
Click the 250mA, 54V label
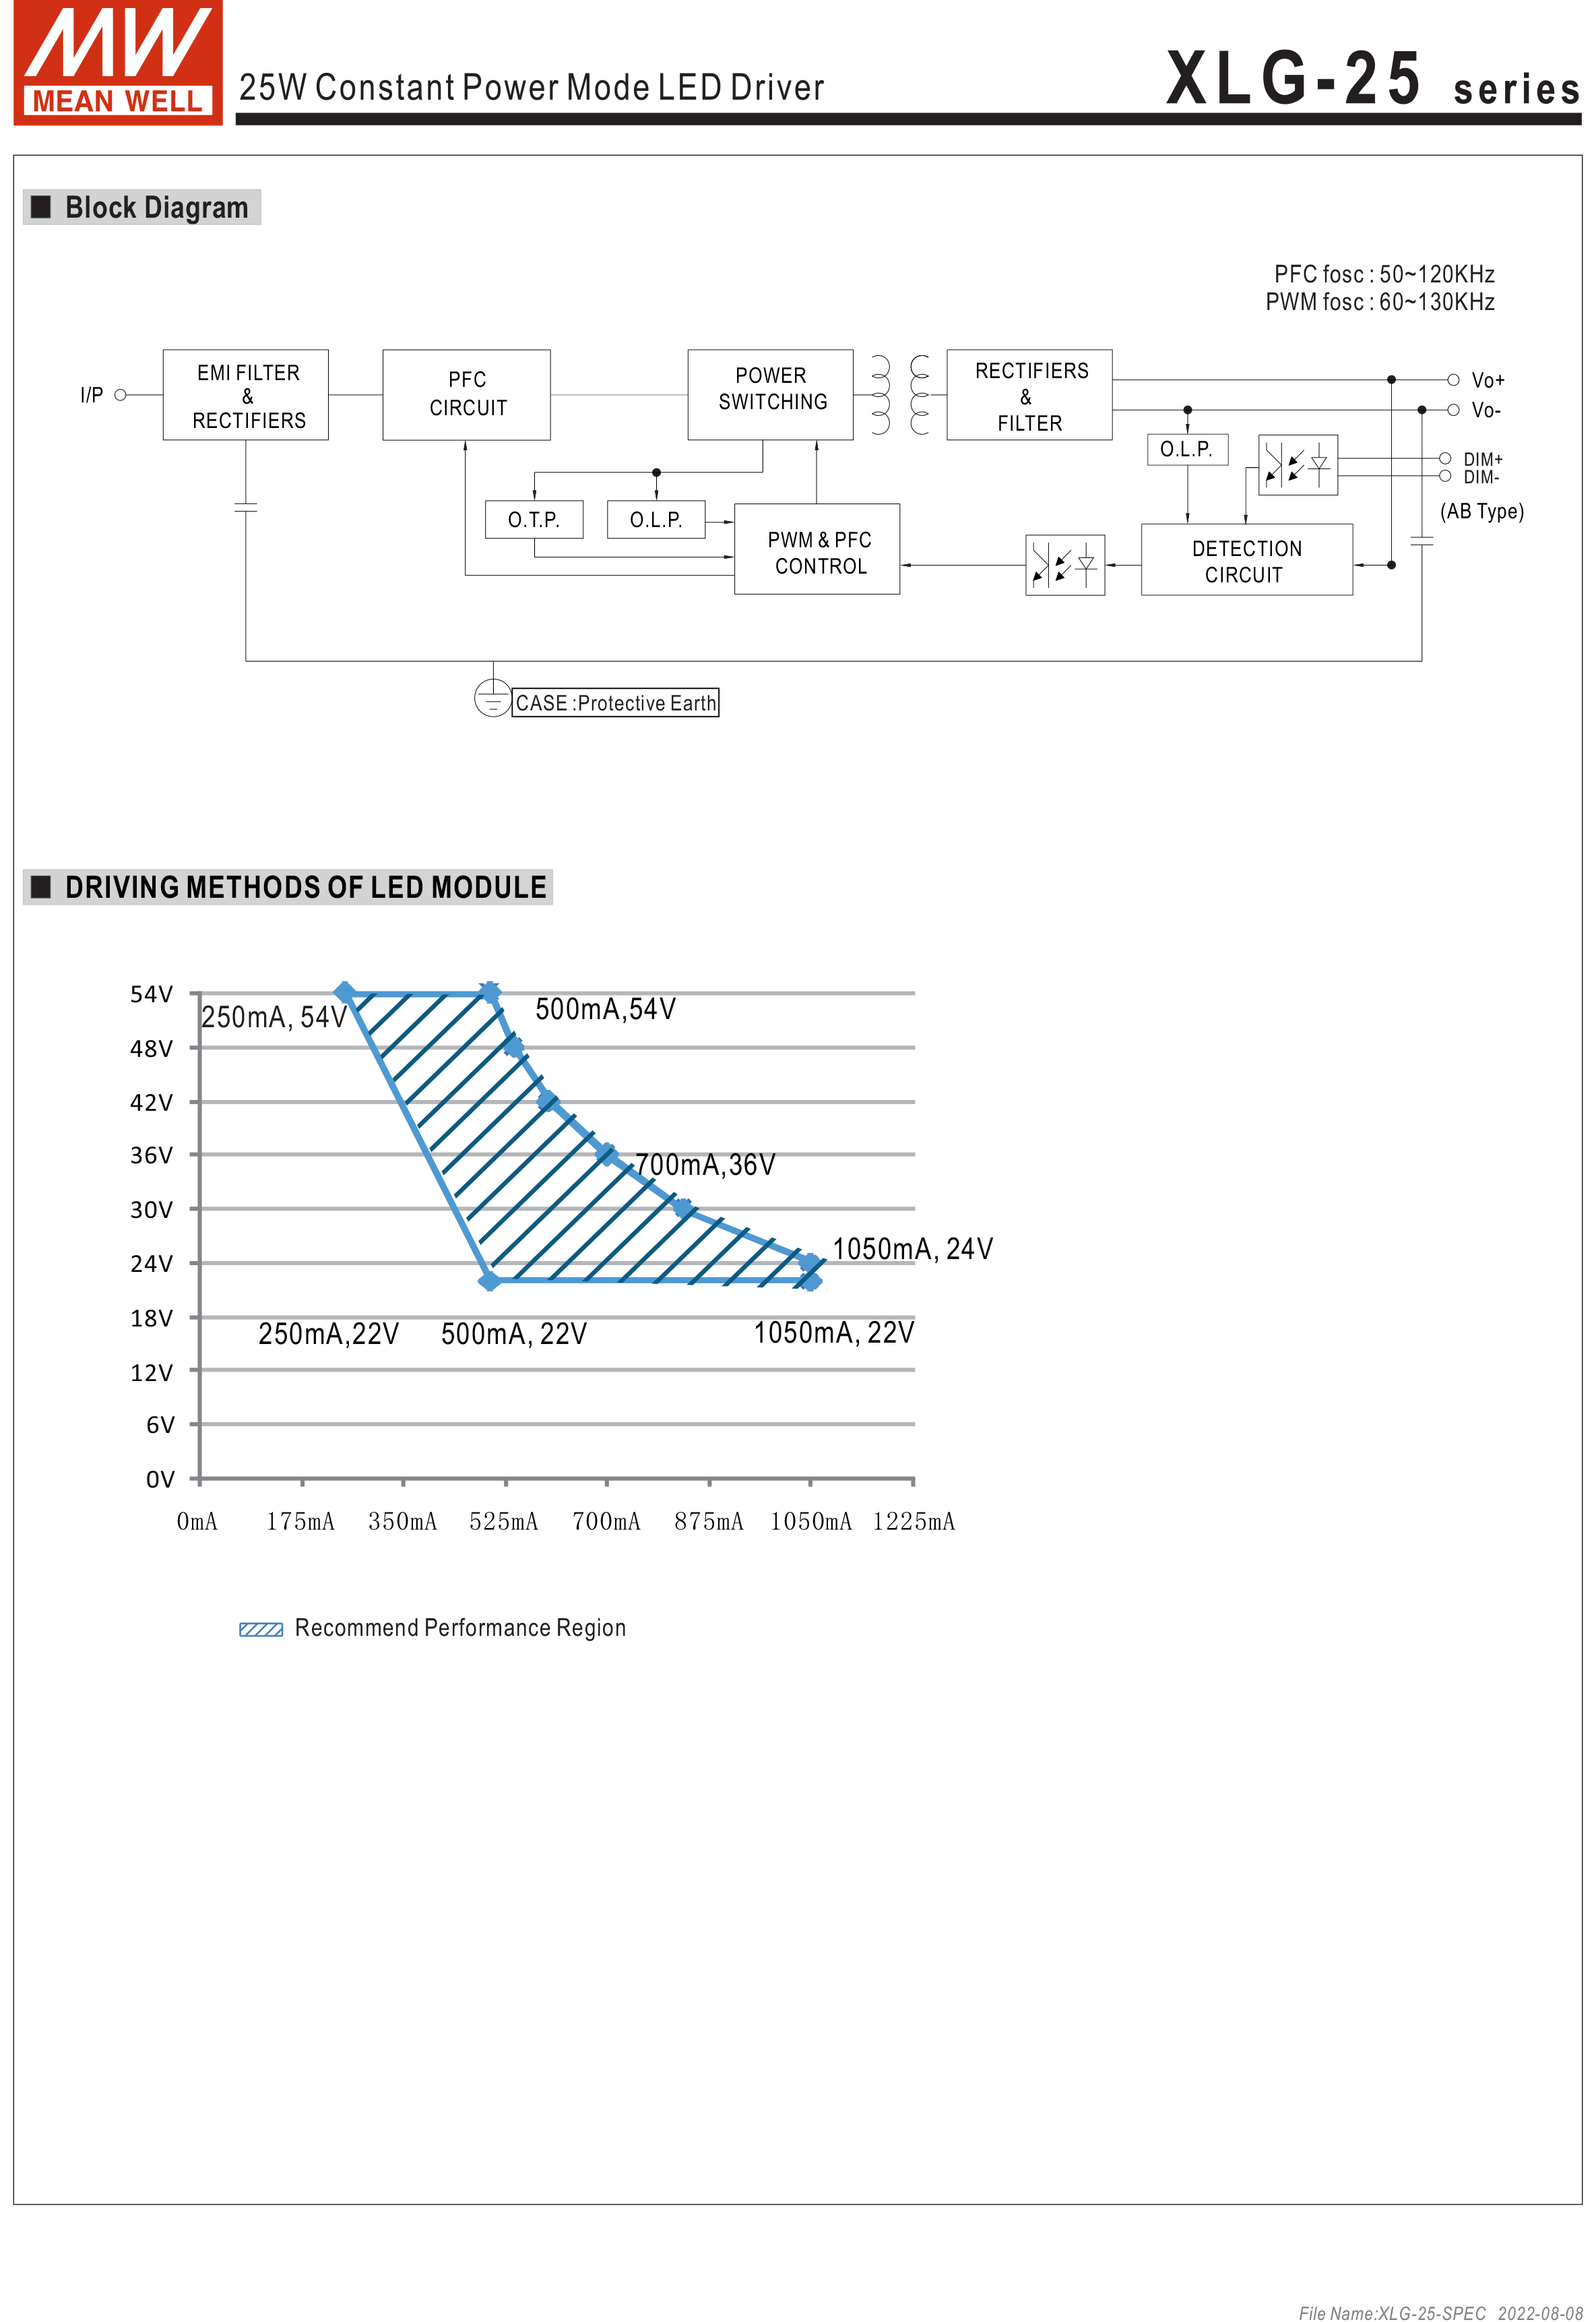pos(274,1018)
